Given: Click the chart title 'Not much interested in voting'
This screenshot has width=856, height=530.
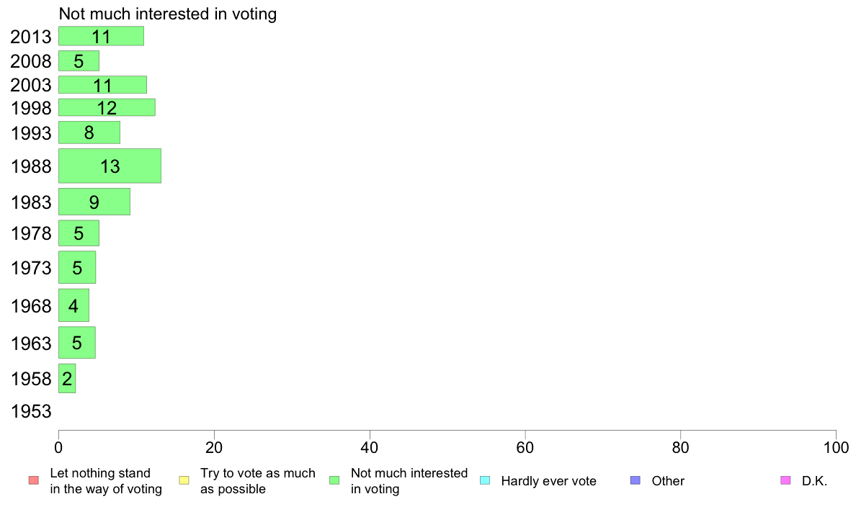Looking at the screenshot, I should coord(168,14).
